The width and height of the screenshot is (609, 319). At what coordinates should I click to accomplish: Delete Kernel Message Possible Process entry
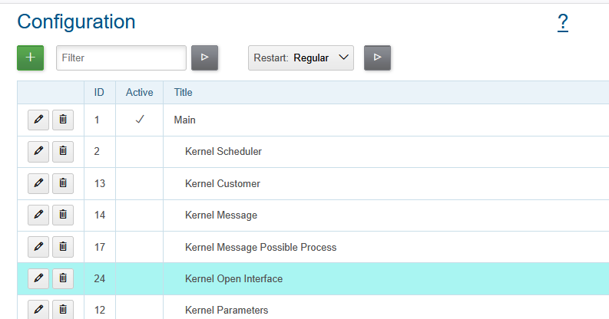63,247
